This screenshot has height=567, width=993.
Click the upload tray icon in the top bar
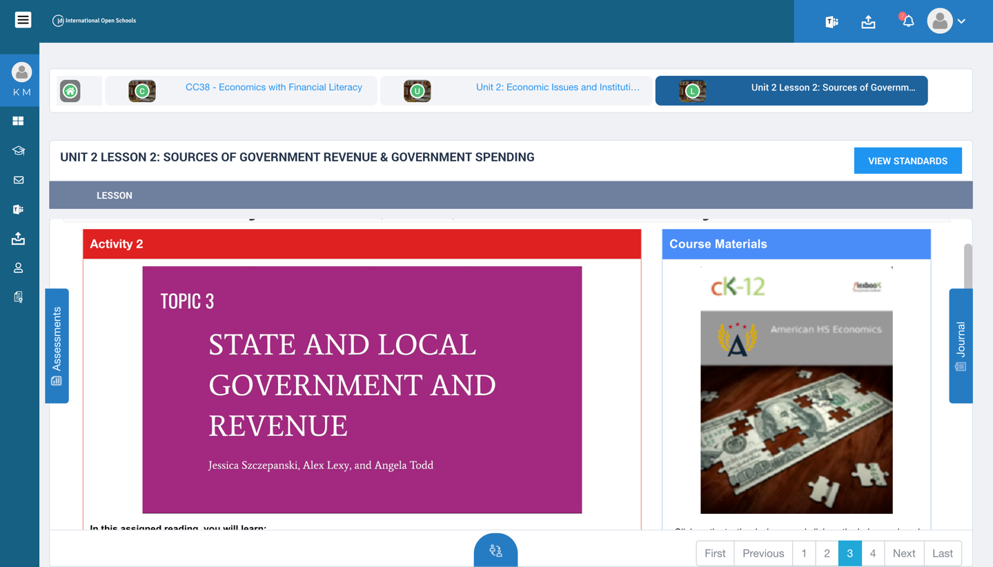tap(868, 21)
